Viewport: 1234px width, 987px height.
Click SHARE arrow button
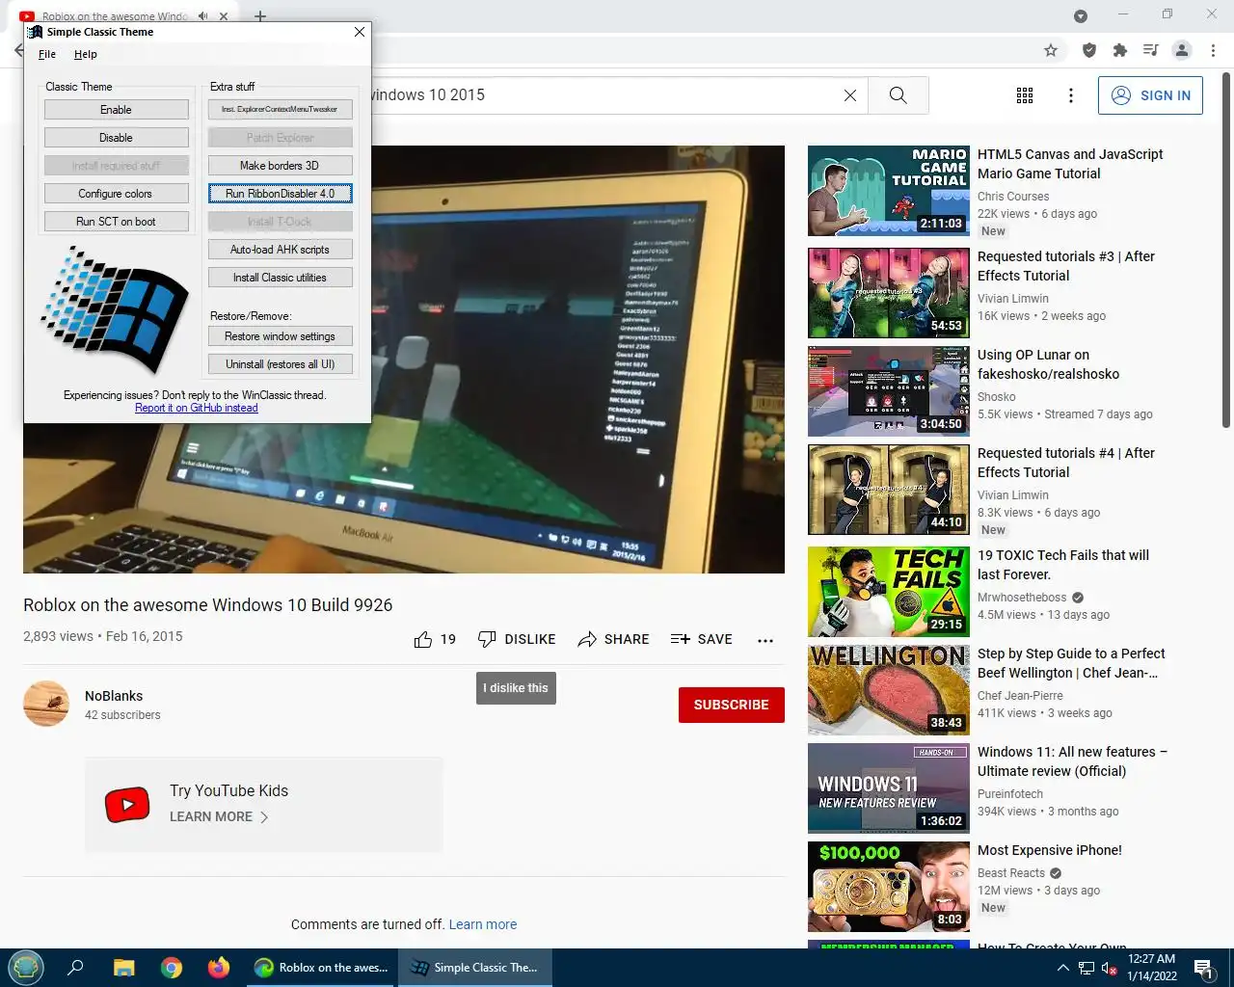point(613,639)
